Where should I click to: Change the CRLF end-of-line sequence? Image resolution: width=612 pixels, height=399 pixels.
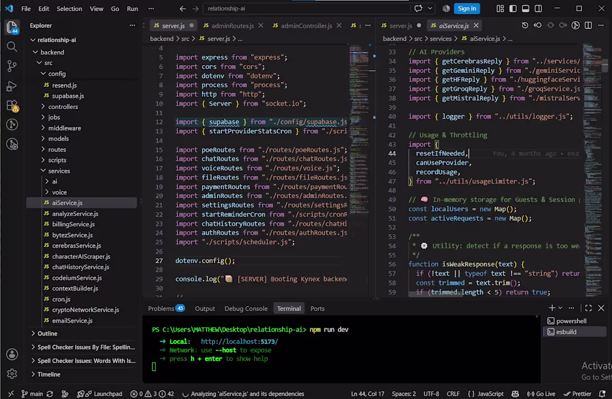coord(453,393)
